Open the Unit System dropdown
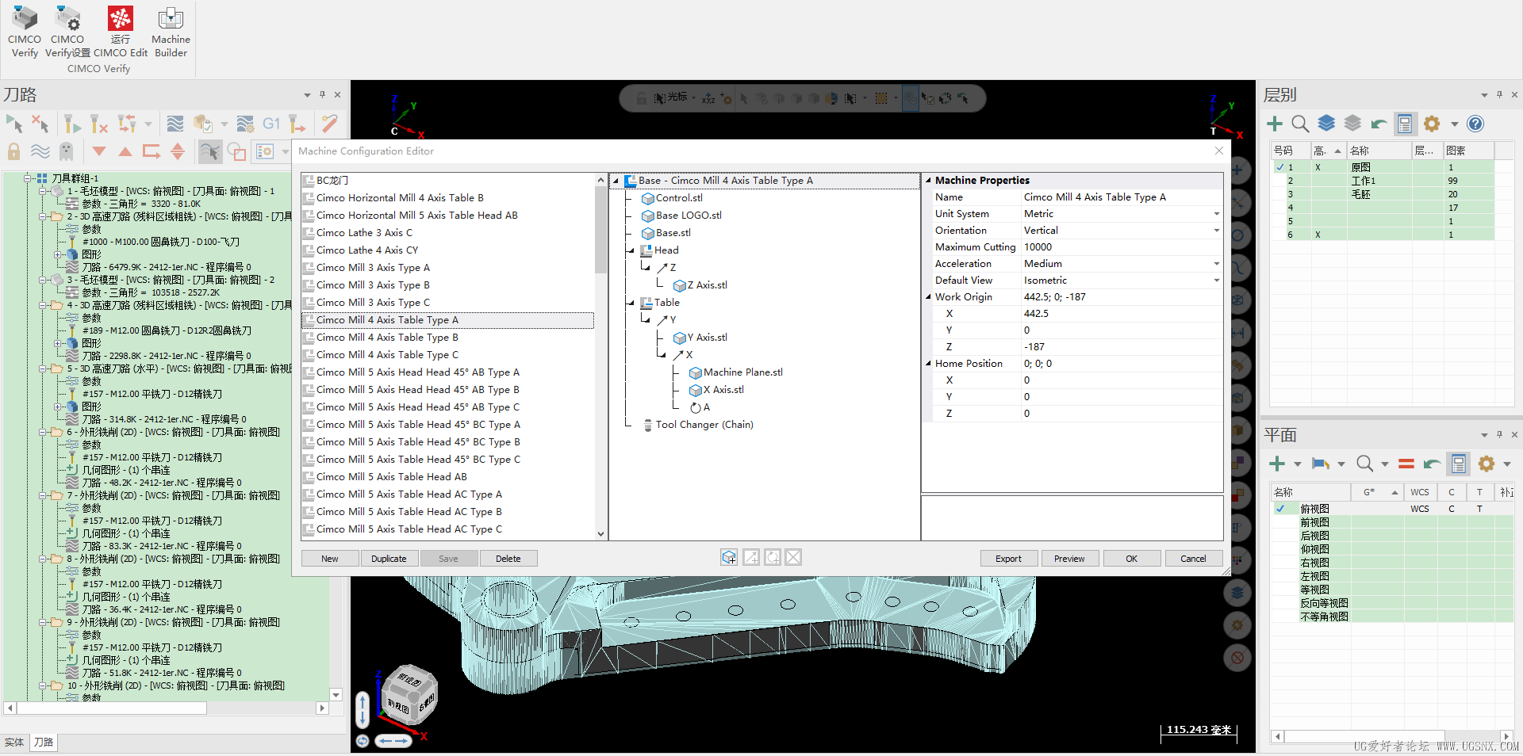The width and height of the screenshot is (1523, 756). (x=1216, y=214)
